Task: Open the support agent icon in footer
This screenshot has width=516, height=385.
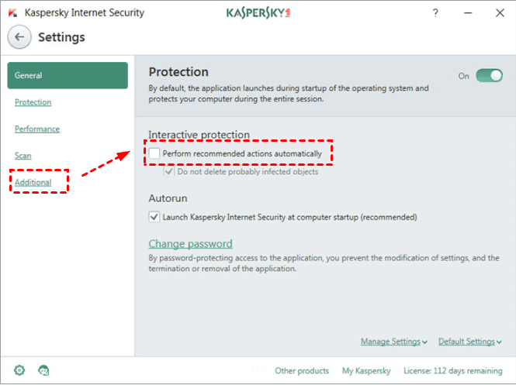Action: 44,370
